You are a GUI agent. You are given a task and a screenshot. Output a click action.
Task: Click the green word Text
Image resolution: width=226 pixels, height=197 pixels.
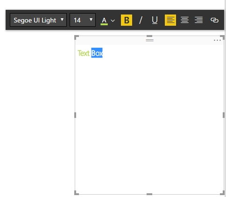(x=84, y=53)
